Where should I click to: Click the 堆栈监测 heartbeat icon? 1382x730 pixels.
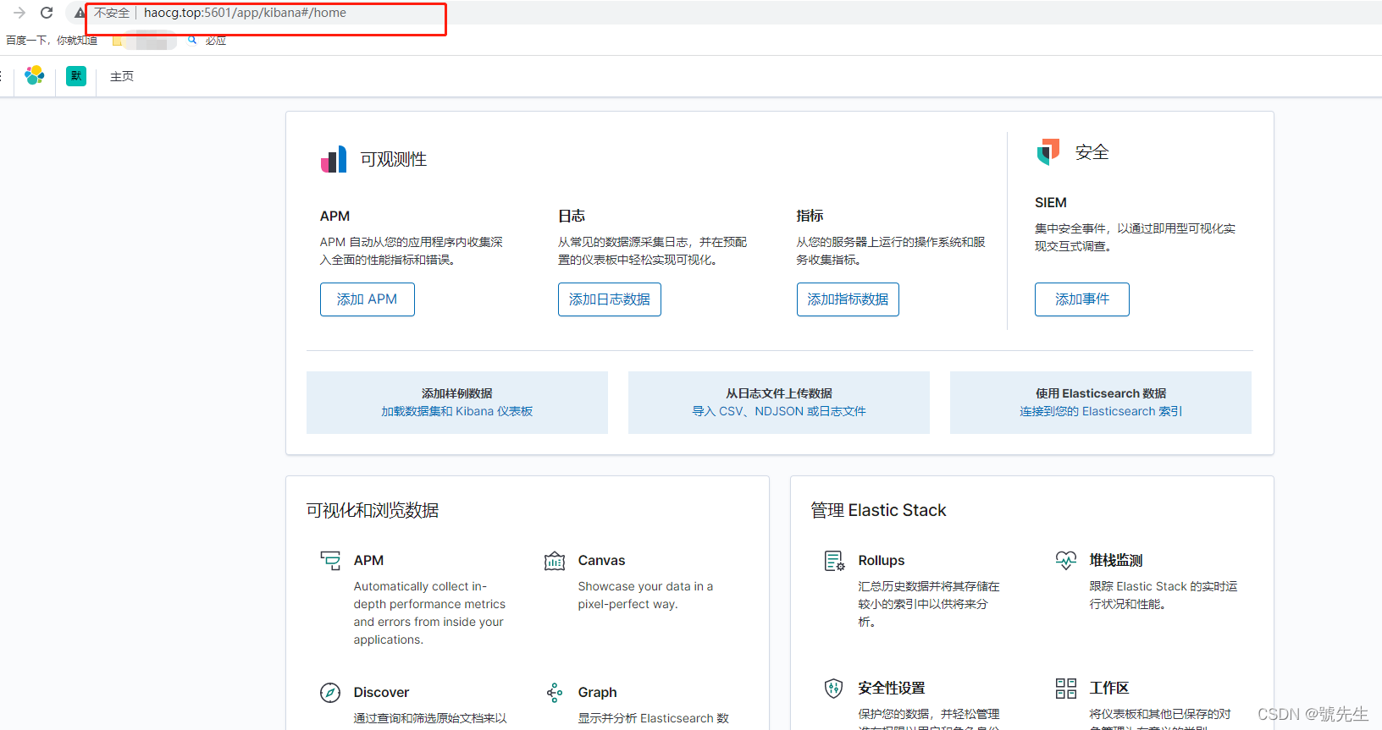[x=1066, y=560]
